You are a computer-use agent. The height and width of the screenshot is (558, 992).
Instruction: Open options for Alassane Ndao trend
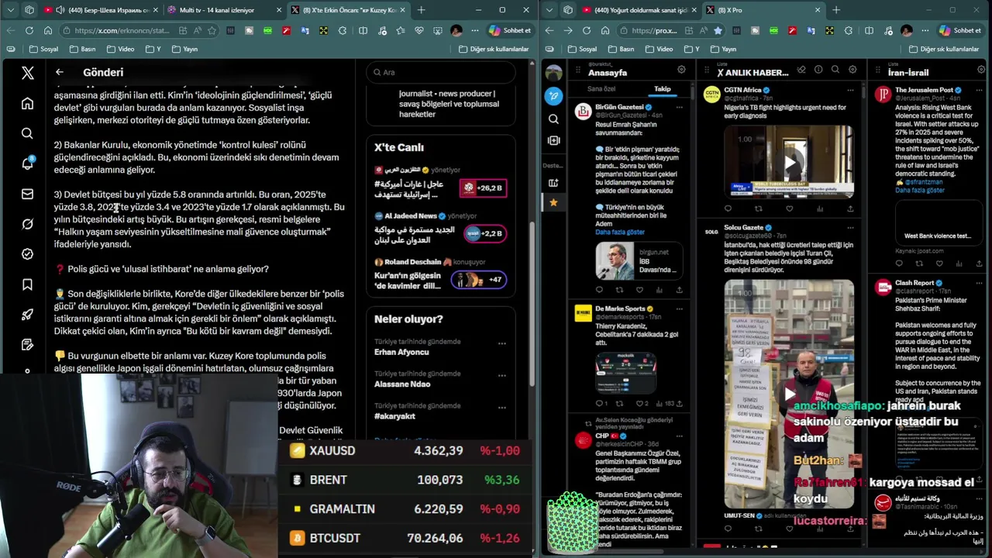[502, 375]
